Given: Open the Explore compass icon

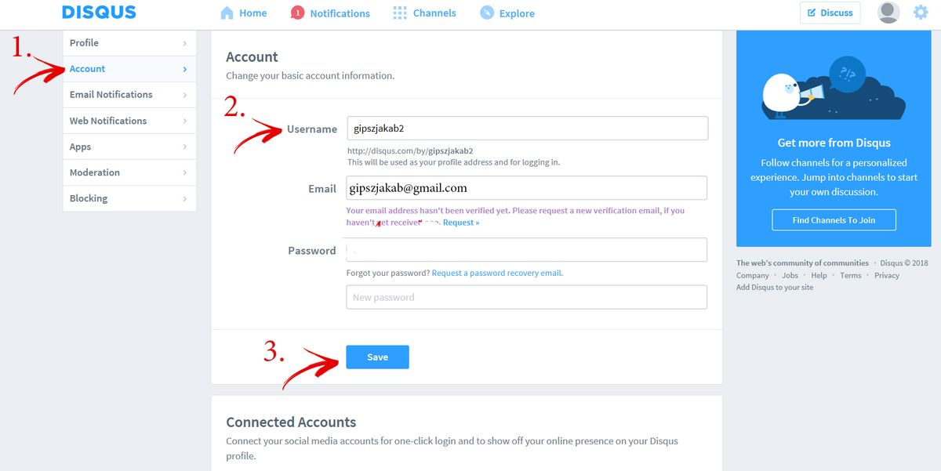Looking at the screenshot, I should [487, 13].
